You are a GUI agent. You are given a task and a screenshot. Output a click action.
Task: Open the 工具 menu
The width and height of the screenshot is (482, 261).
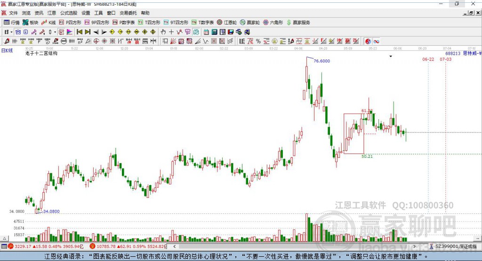pyautogui.click(x=98, y=13)
